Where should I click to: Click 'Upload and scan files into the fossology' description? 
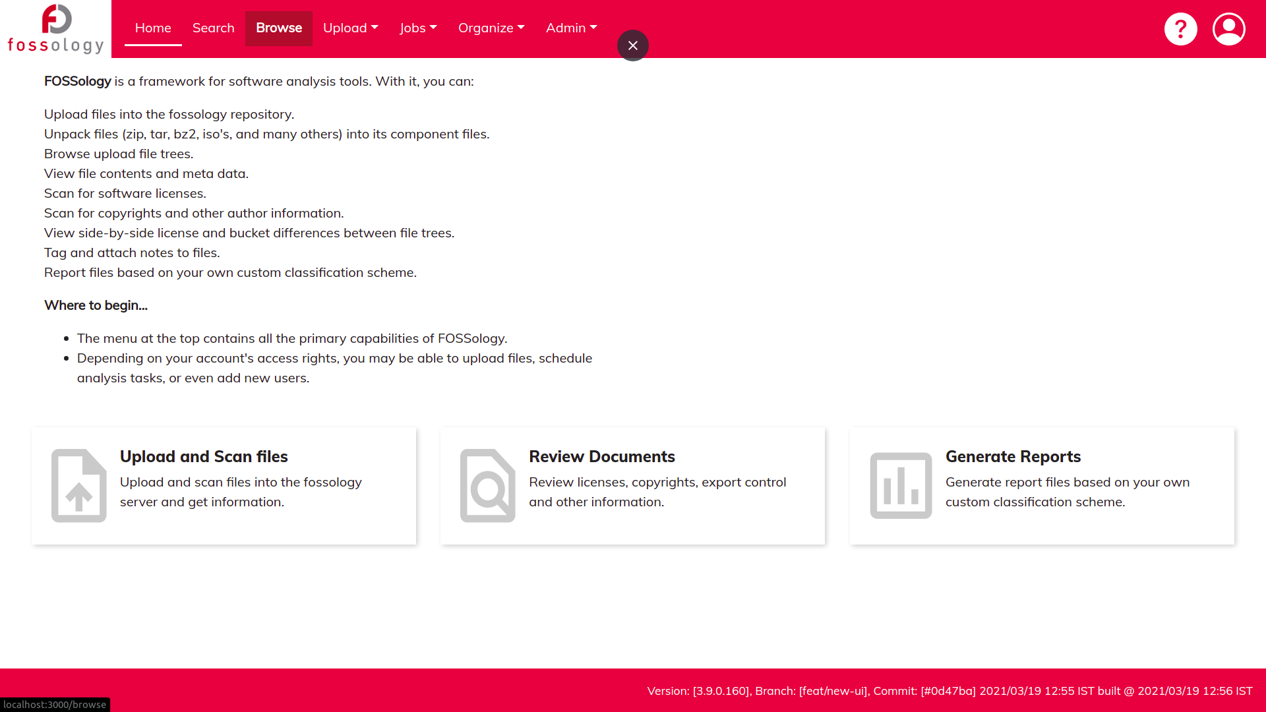[241, 492]
